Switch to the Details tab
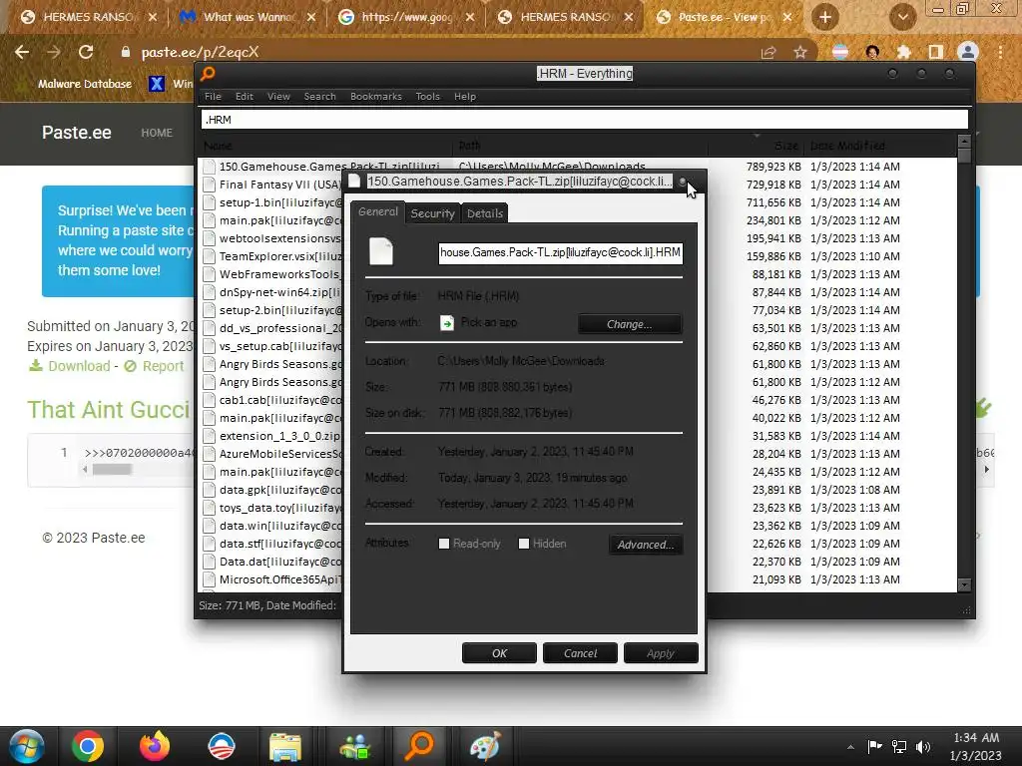 click(x=484, y=213)
